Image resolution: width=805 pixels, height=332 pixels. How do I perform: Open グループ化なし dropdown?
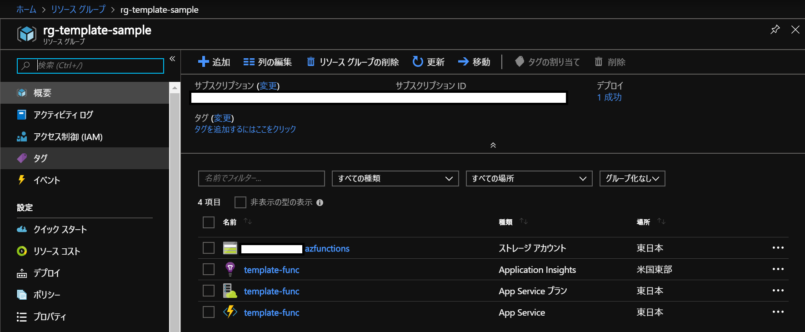[632, 178]
